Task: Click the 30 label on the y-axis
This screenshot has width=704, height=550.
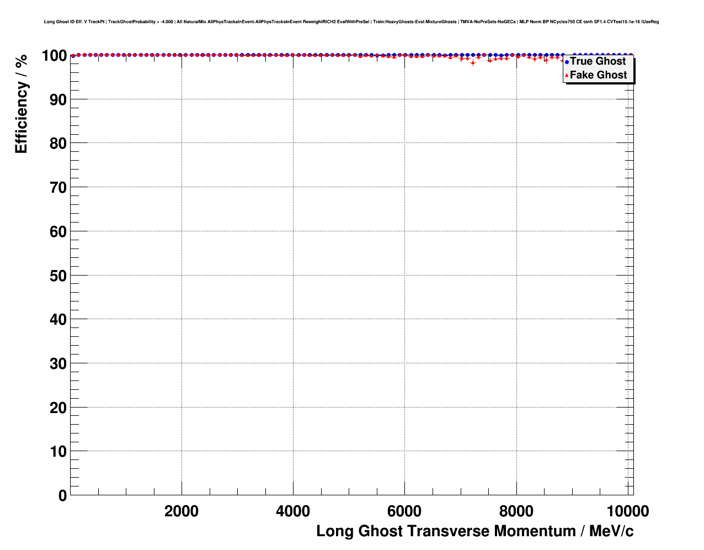Action: (58, 364)
